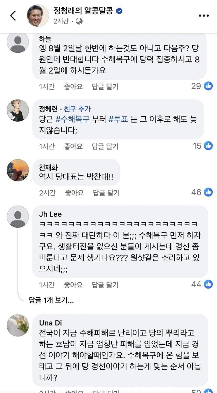
Task: Click the thumbs-up icon next to 15
Action: click(208, 146)
